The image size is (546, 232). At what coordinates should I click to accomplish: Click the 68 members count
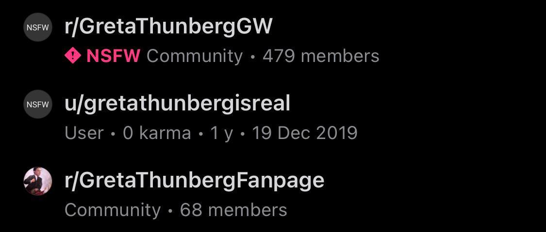pyautogui.click(x=233, y=210)
